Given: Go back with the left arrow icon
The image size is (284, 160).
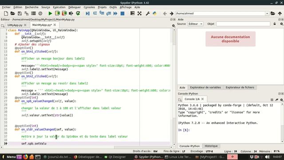Looking at the screenshot, I should [x=165, y=13].
